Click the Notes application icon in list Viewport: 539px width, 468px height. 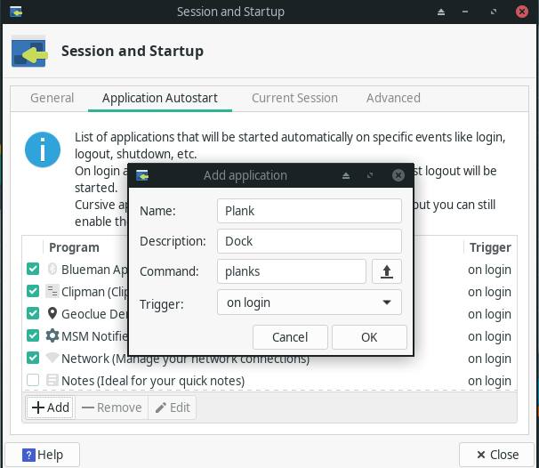point(52,380)
